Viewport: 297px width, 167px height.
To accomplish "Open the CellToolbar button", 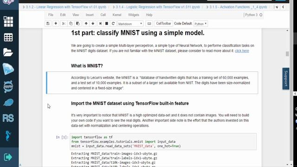I will click(x=163, y=24).
